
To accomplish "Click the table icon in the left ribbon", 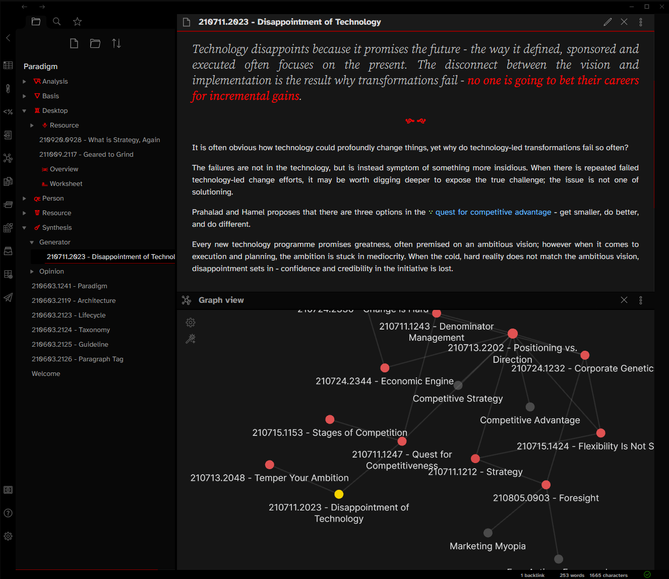I will click(x=8, y=65).
